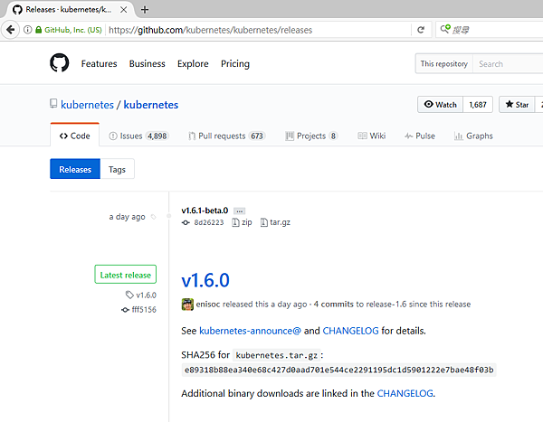Open the Wiki tab
This screenshot has height=422, width=543.
(x=372, y=136)
